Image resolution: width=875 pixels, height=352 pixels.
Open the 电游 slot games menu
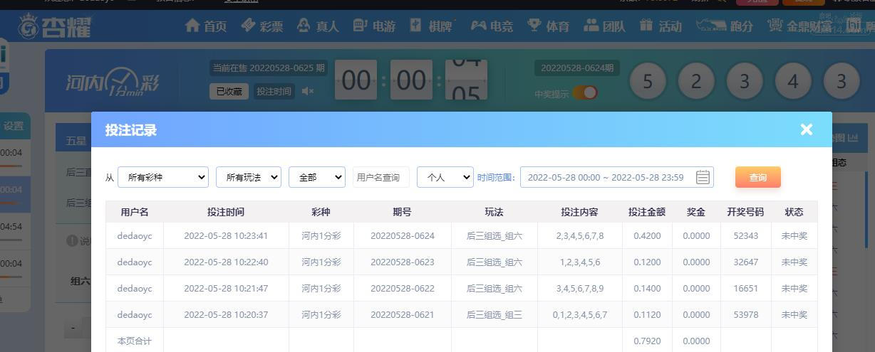pyautogui.click(x=383, y=26)
